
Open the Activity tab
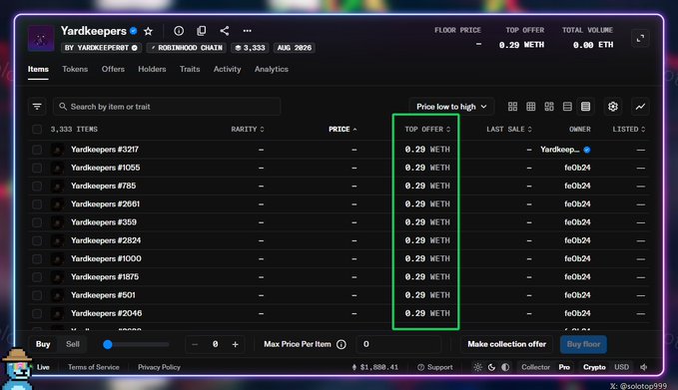click(227, 69)
